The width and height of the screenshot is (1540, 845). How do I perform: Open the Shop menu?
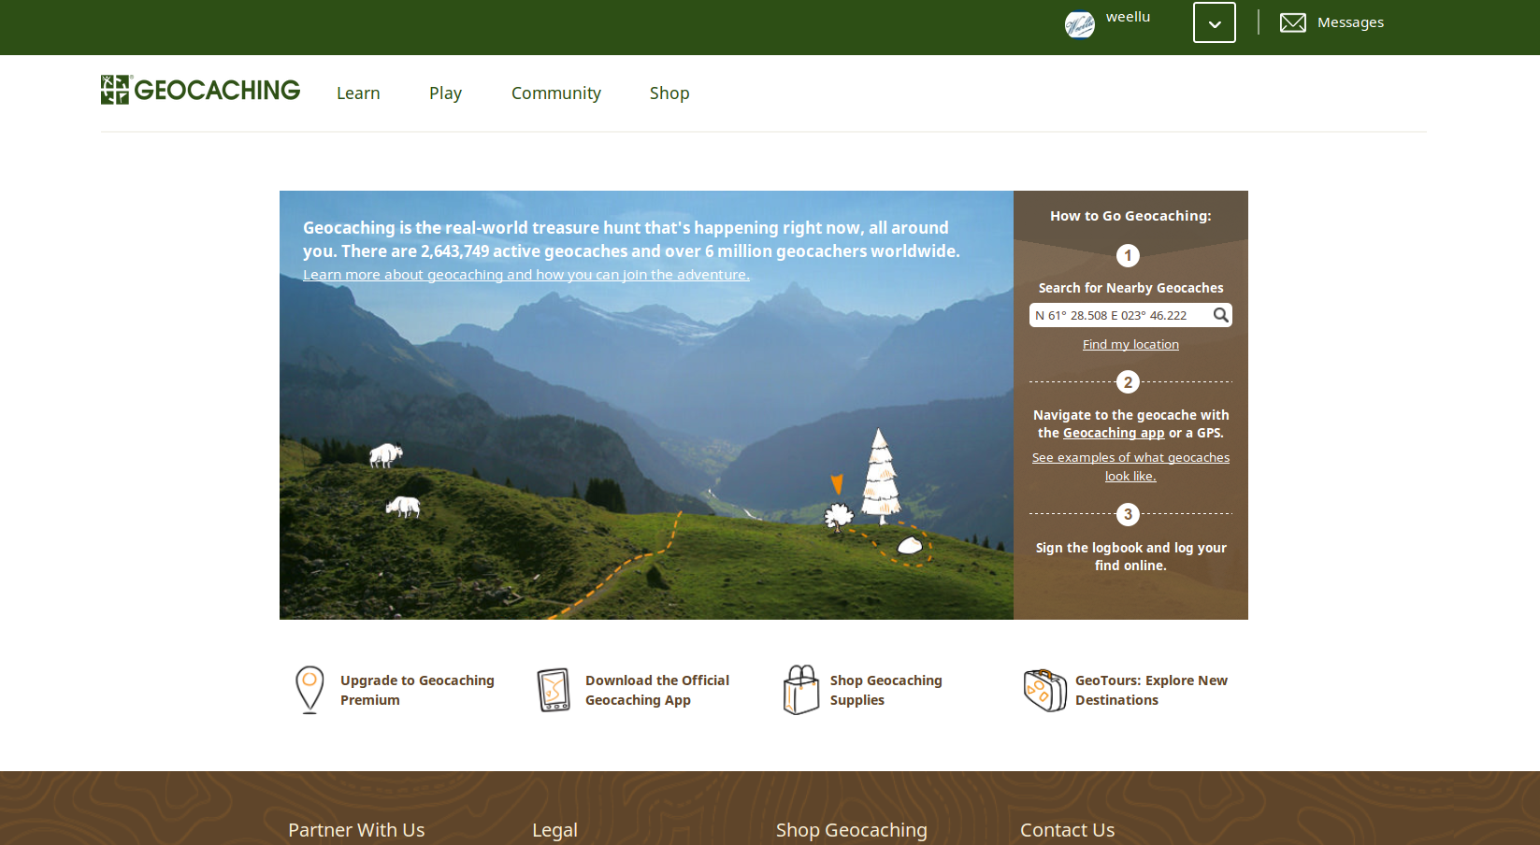(669, 93)
